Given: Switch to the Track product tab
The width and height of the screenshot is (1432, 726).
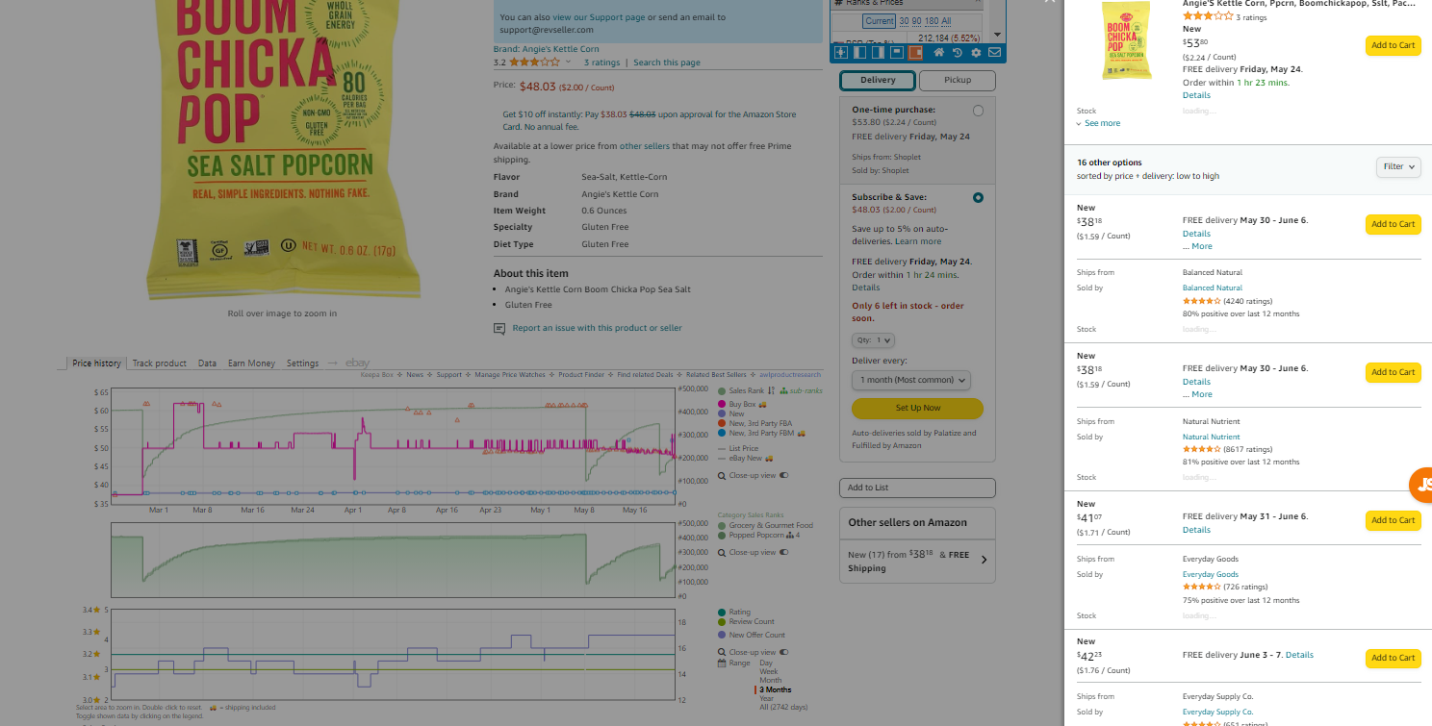Looking at the screenshot, I should pos(159,363).
